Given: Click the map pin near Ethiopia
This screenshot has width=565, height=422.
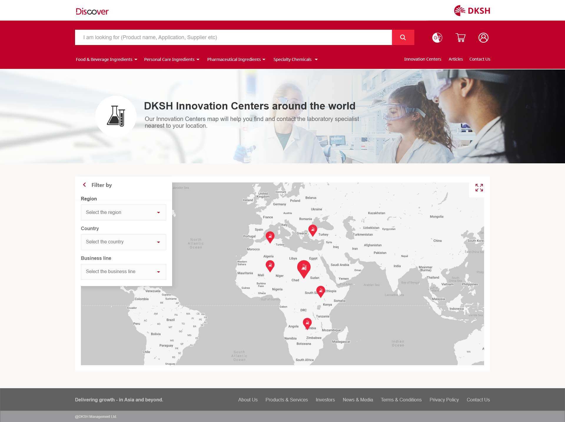Looking at the screenshot, I should (320, 291).
